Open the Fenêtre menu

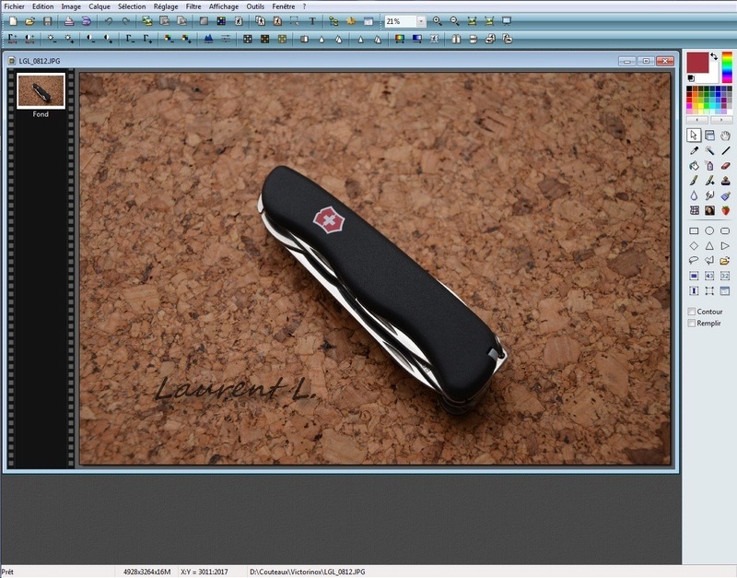tap(284, 6)
